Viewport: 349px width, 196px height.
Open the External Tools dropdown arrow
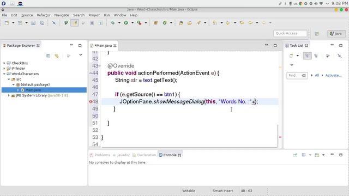tap(146, 23)
